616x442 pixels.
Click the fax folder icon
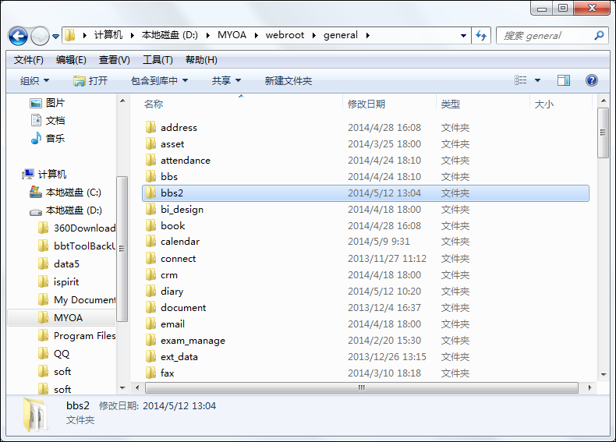[x=150, y=373]
